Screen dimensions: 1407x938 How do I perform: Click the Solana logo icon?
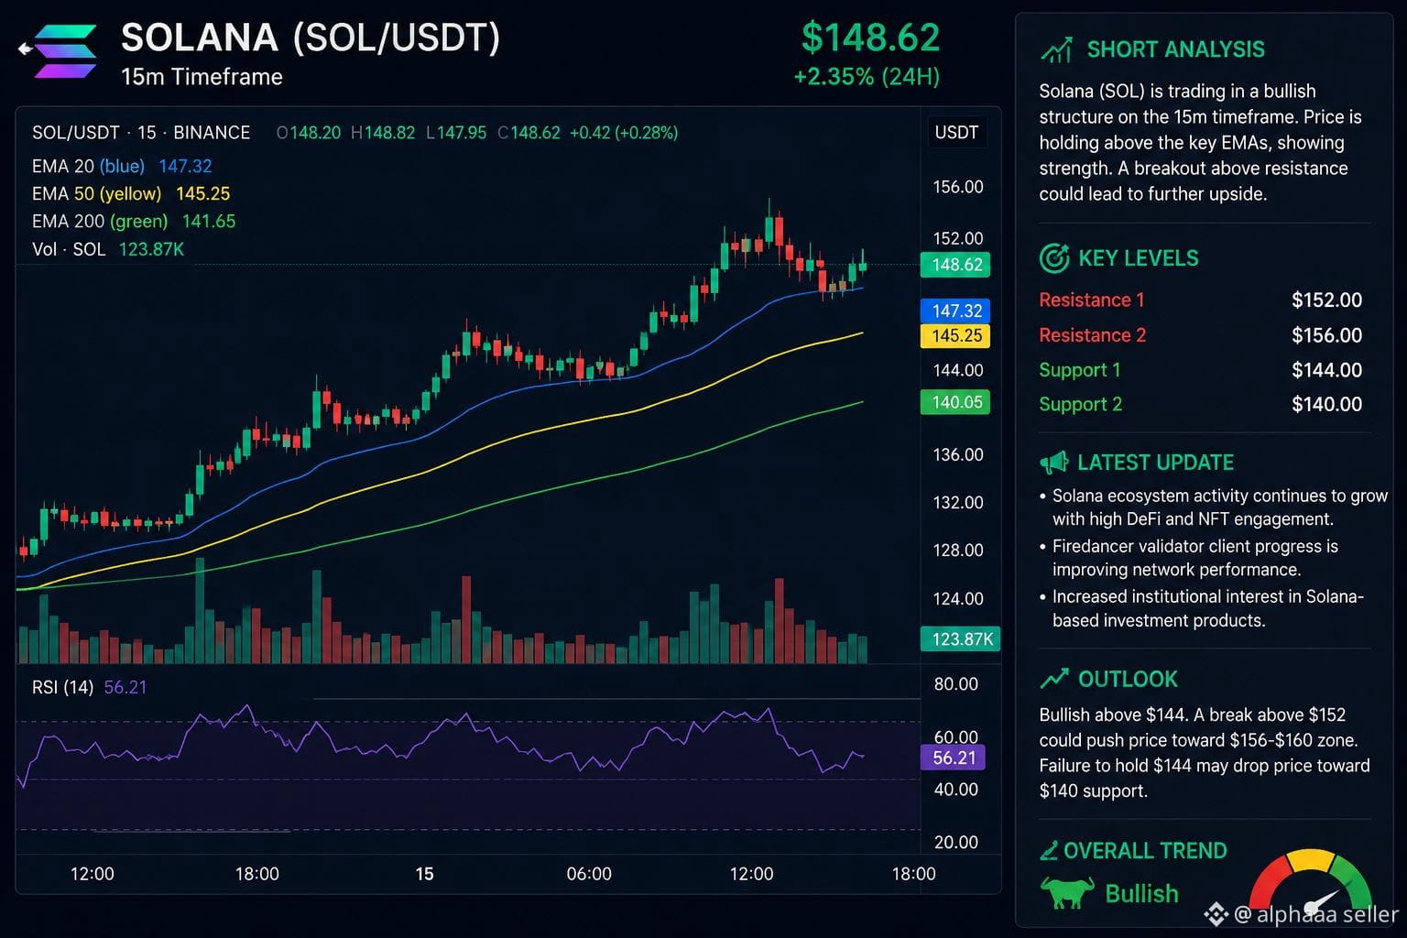coord(63,50)
